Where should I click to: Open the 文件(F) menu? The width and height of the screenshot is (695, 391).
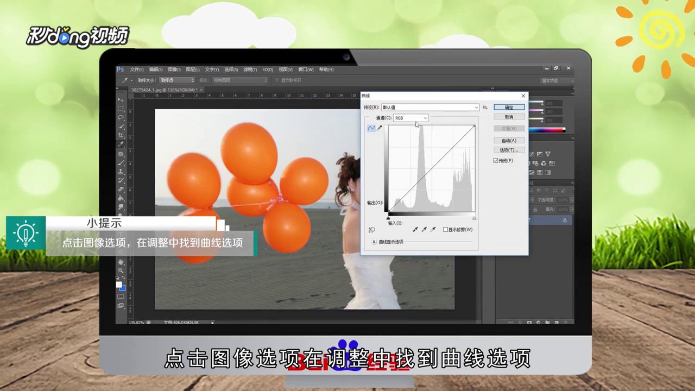pos(137,70)
